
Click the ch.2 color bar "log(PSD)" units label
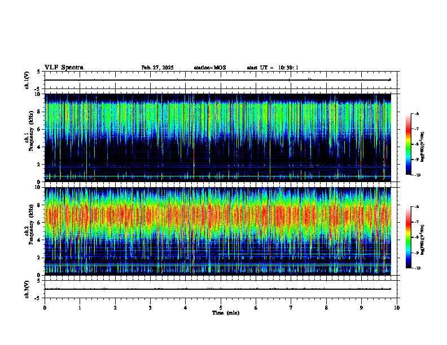click(423, 240)
